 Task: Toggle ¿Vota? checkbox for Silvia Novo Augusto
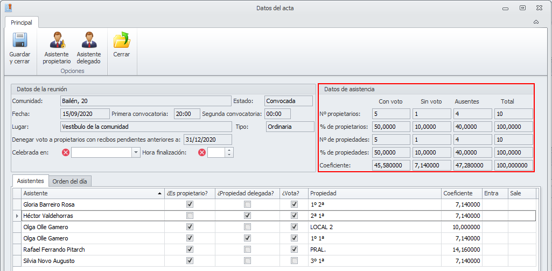coord(294,261)
